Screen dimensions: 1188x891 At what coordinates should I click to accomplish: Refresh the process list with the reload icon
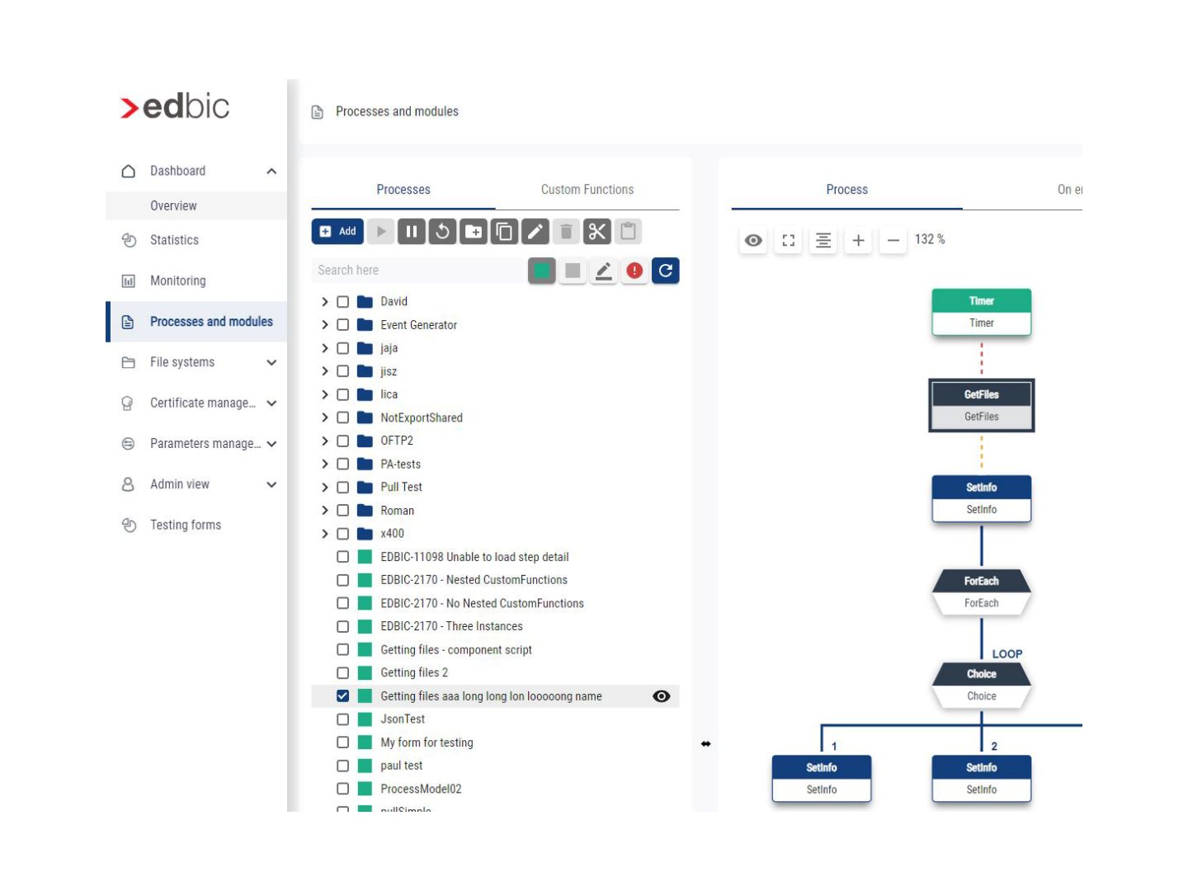665,270
